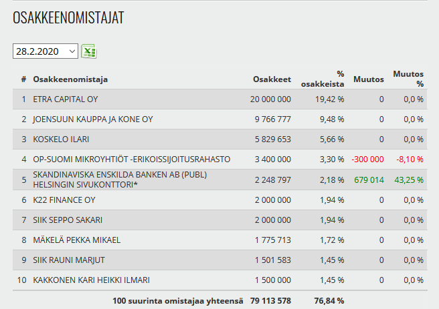This screenshot has height=309, width=439.
Task: Click the # column header
Action: pos(23,79)
